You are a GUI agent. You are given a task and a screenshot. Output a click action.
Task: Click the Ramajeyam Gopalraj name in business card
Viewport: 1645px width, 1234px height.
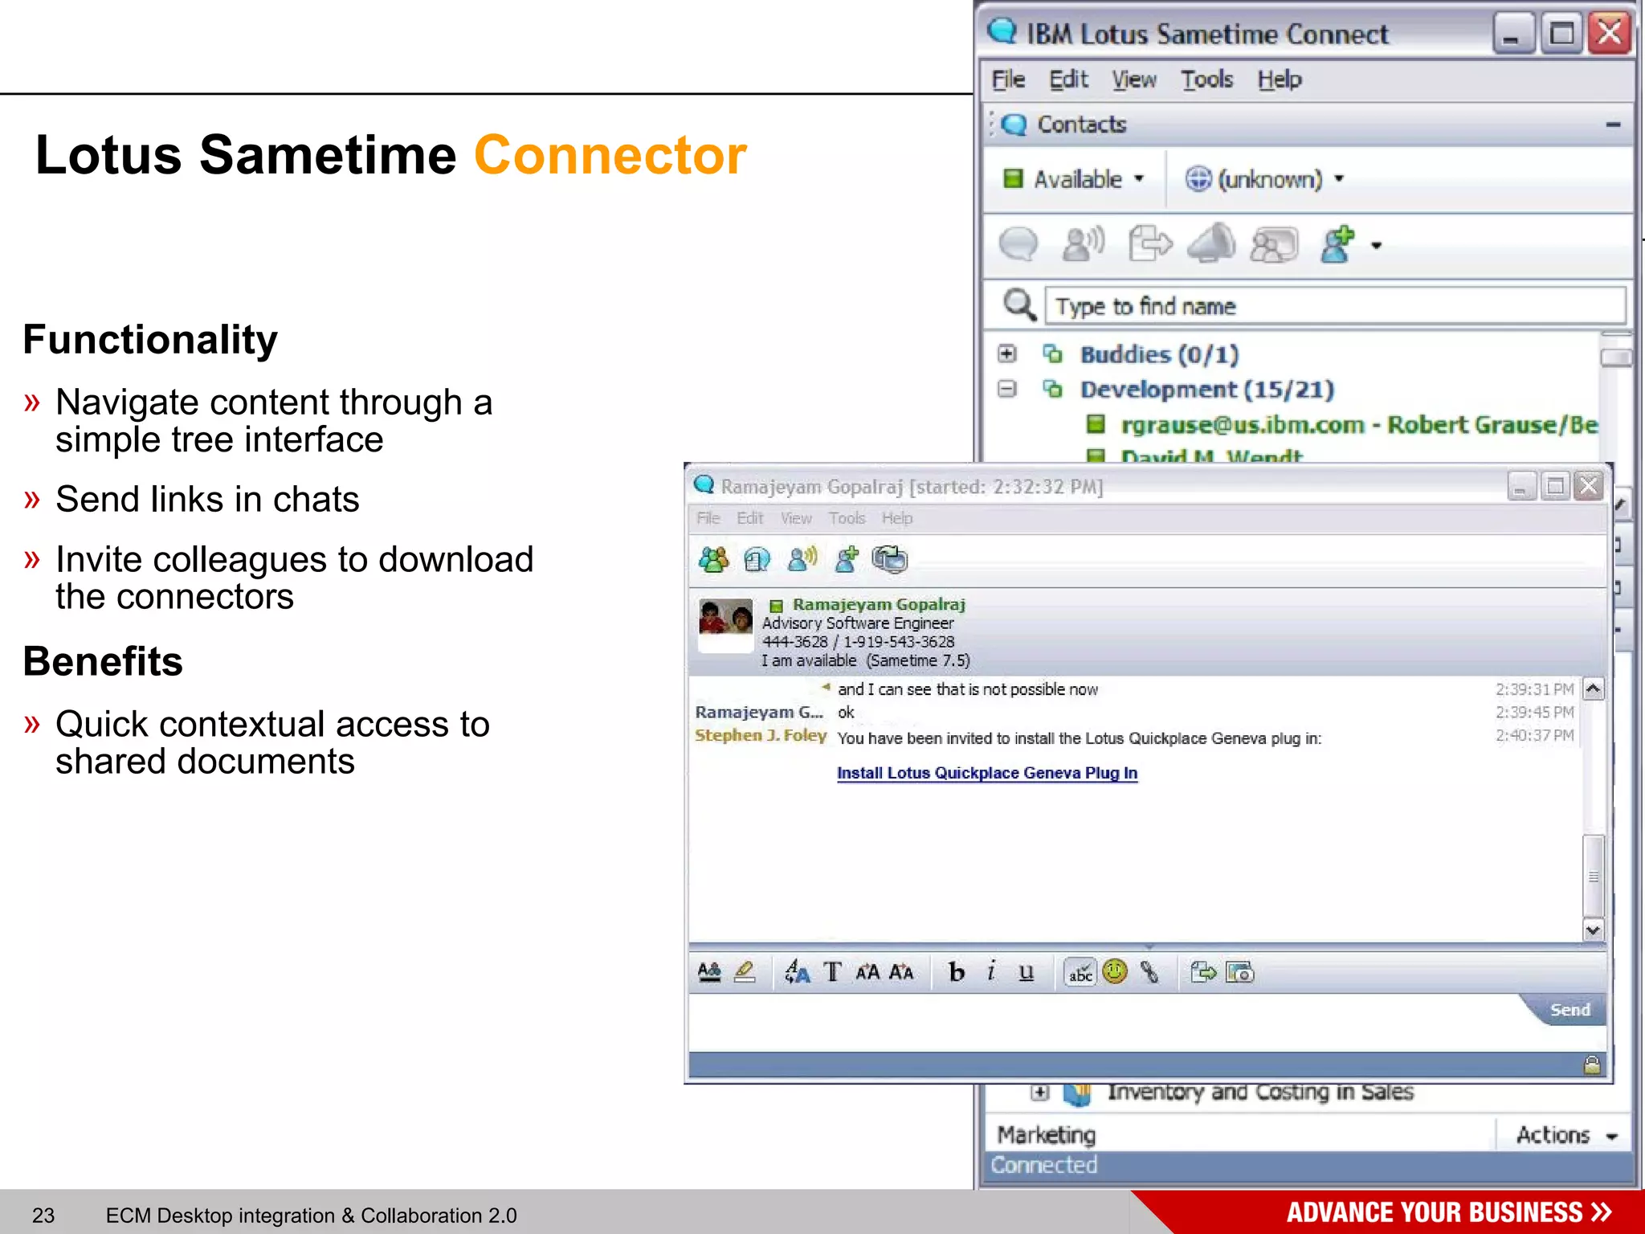point(879,604)
